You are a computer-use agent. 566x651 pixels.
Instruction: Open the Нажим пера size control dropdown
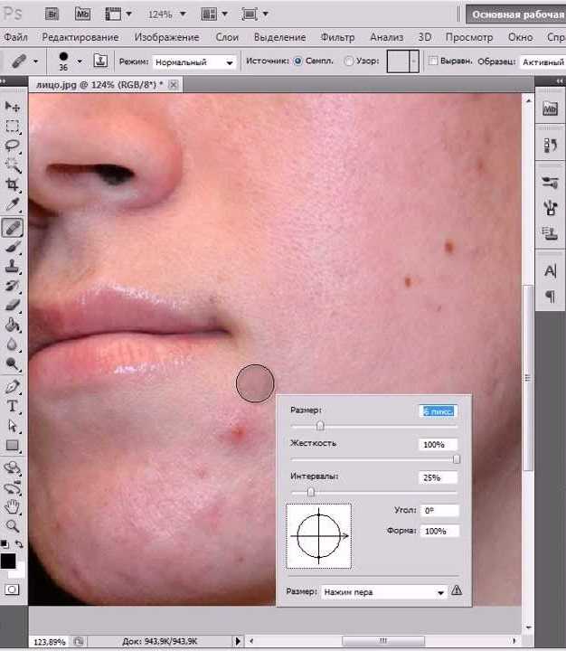tap(383, 592)
